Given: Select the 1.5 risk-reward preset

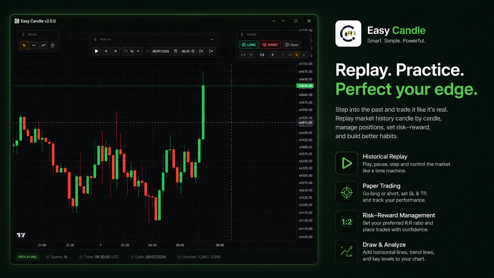Looking at the screenshot, I should tap(290, 55).
